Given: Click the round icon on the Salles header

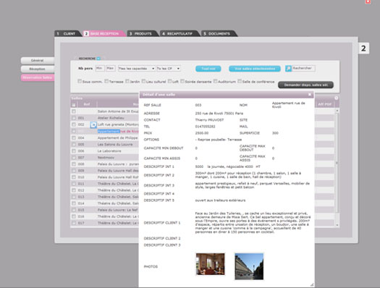Looking at the screenshot, I should pyautogui.click(x=336, y=98).
